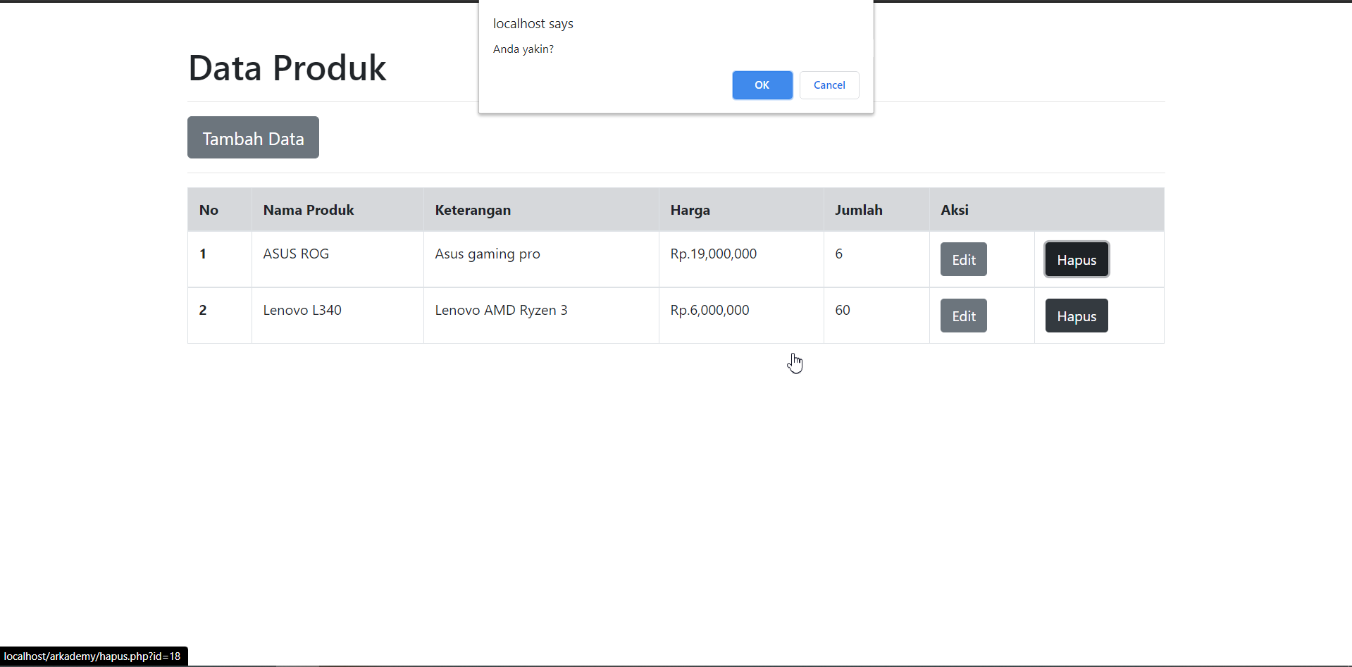The image size is (1352, 667).
Task: Click the Tambah Data button
Action: point(253,137)
